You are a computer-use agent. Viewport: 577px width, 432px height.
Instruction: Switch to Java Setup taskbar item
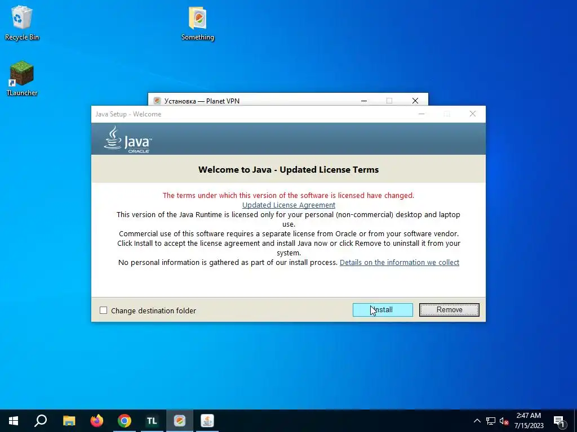tap(207, 421)
